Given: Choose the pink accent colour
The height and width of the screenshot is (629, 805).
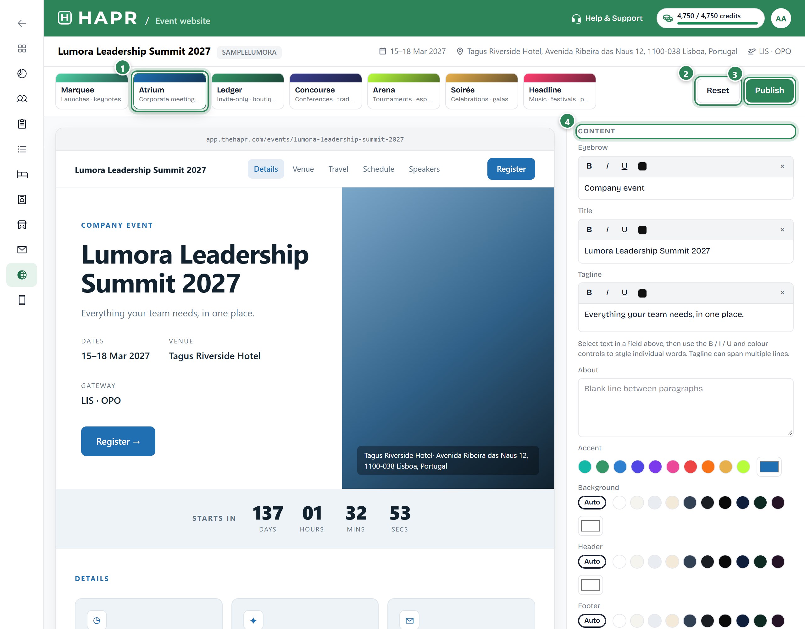Looking at the screenshot, I should [x=673, y=467].
